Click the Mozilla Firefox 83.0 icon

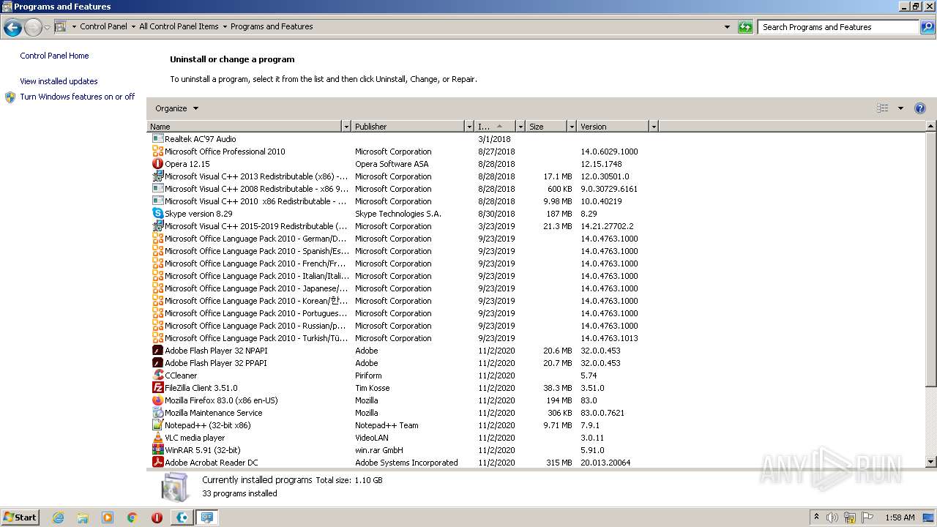click(x=157, y=400)
